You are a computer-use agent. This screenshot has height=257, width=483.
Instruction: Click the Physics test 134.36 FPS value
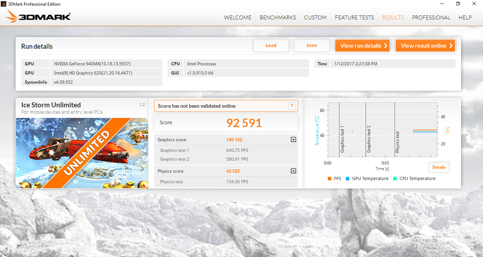(237, 182)
